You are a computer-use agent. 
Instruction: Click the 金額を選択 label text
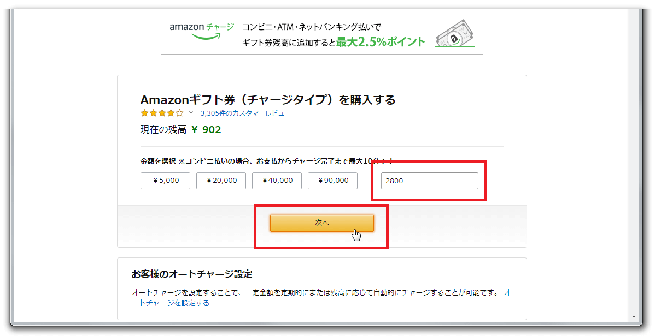click(158, 161)
